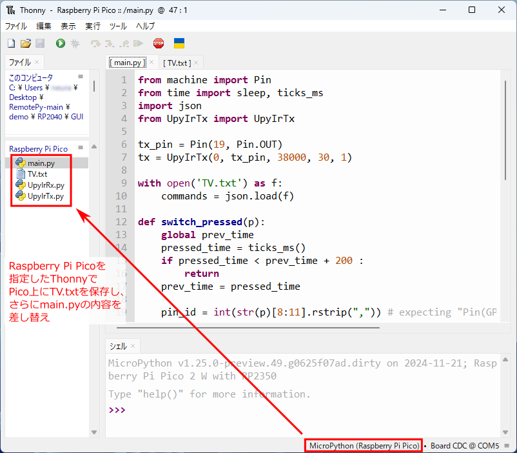Click the editor horizontal scrollbar
This screenshot has height=453, width=517.
(248, 328)
